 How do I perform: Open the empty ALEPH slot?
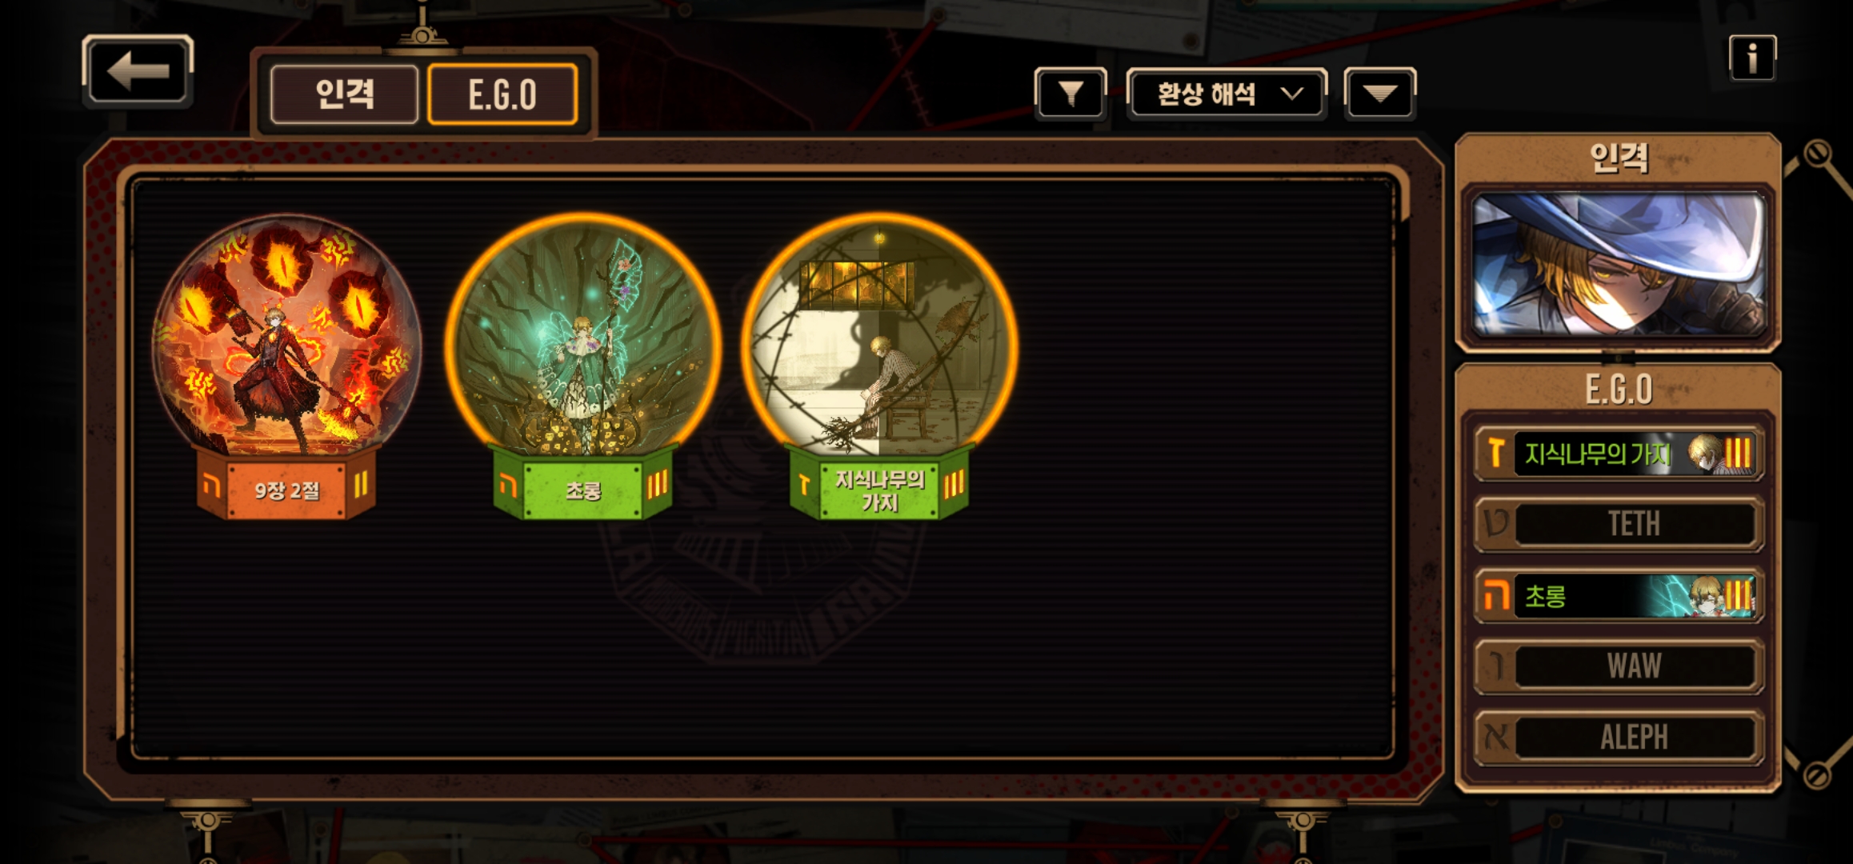point(1619,737)
